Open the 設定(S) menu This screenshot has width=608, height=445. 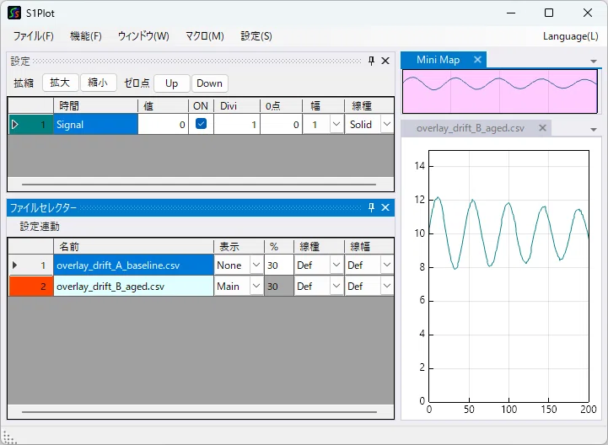(256, 36)
